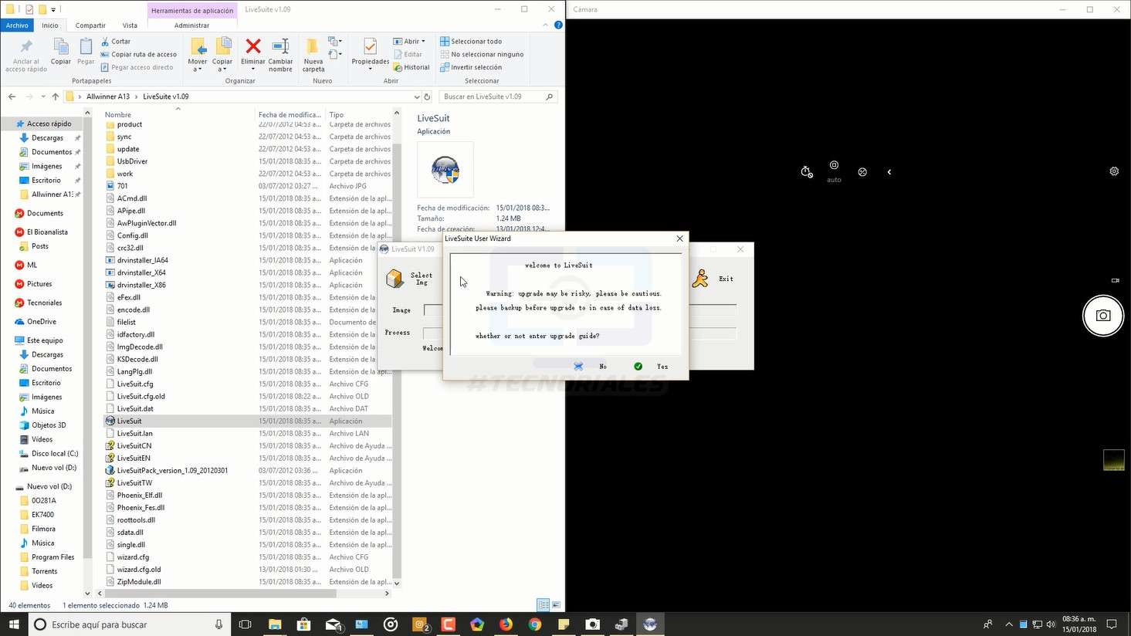Open Abrir dropdown arrow

coord(423,42)
